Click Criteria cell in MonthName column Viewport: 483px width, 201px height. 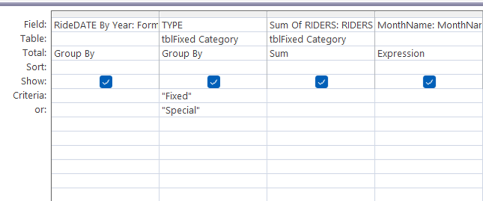429,96
